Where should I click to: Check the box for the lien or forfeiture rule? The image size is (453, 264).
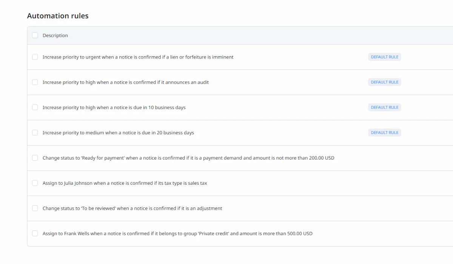click(x=35, y=57)
